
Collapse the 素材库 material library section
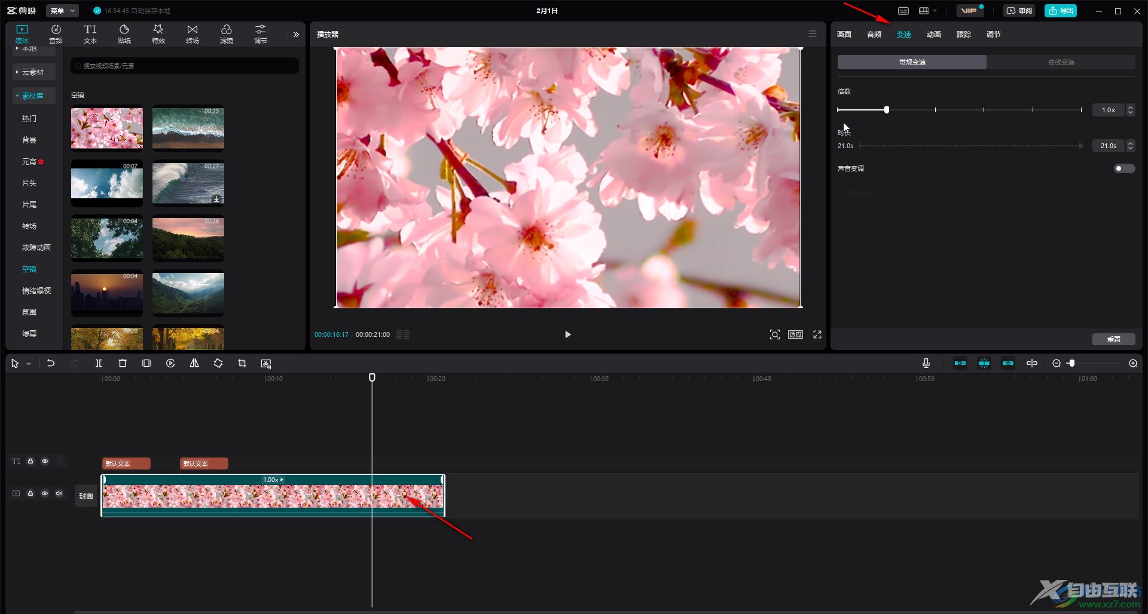pos(33,96)
